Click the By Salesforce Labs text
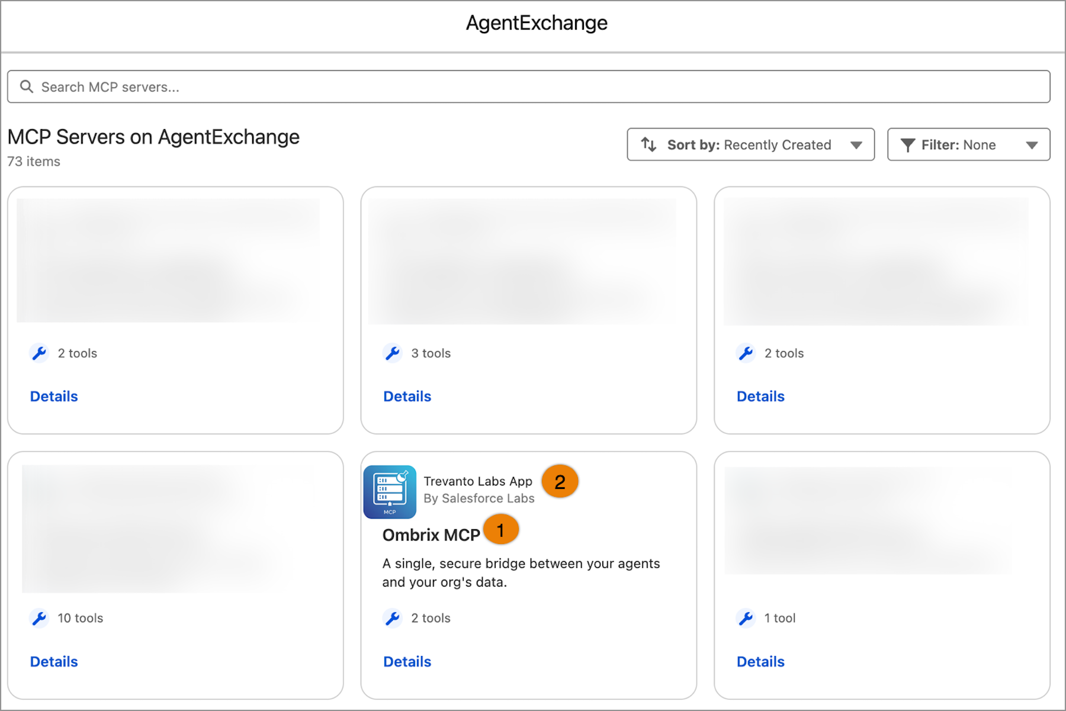The width and height of the screenshot is (1066, 711). [x=479, y=498]
